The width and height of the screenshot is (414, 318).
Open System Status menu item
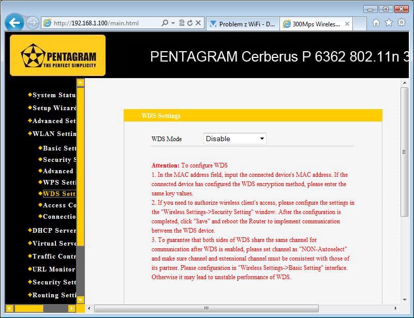52,95
